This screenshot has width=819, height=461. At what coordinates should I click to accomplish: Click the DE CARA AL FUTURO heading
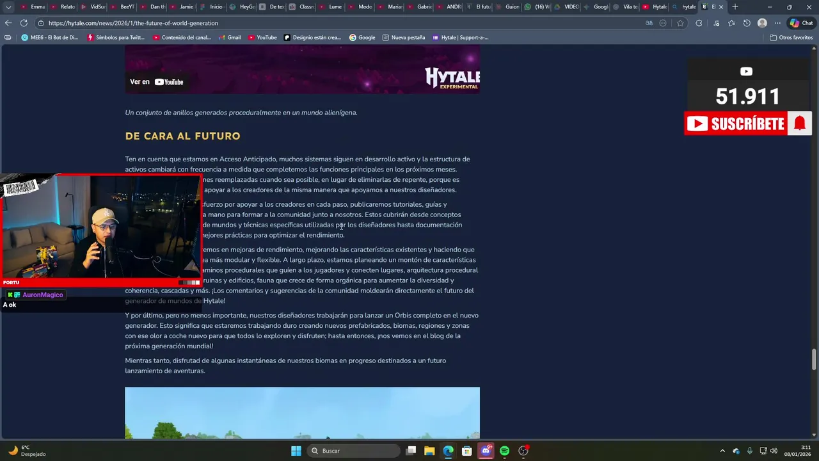(x=183, y=136)
